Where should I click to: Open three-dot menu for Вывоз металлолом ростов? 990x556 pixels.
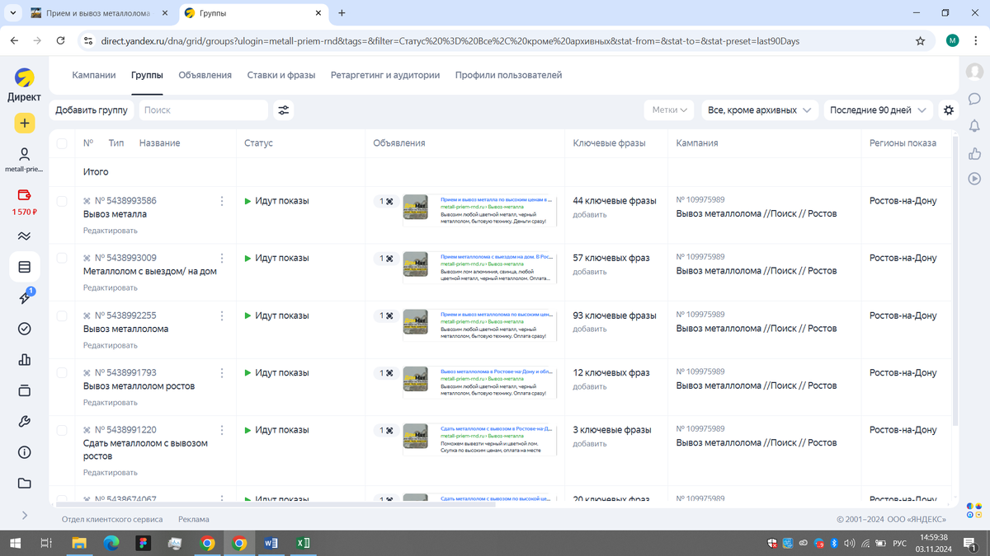pos(222,372)
